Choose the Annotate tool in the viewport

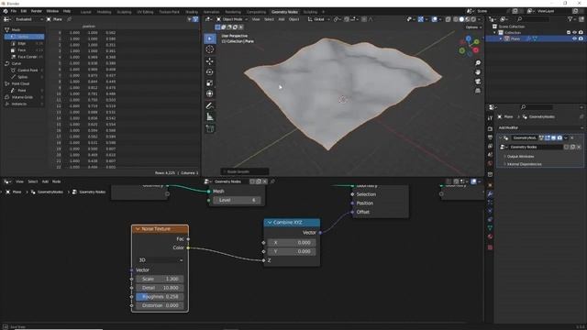point(210,106)
